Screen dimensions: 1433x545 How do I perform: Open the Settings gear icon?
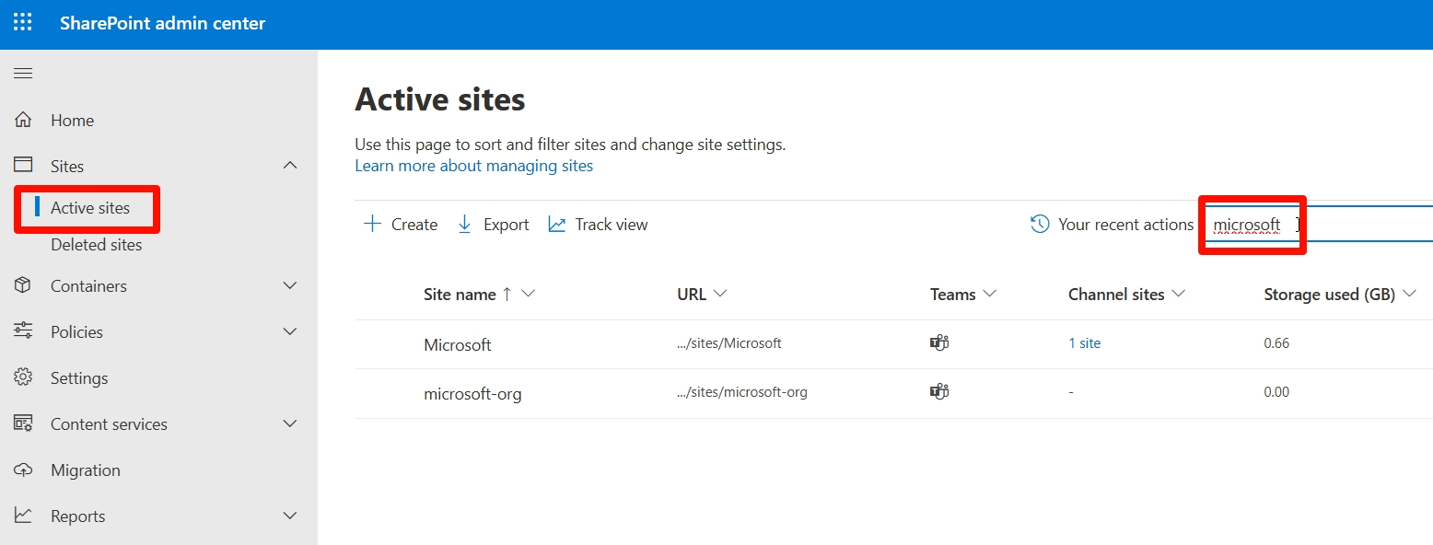(x=23, y=378)
